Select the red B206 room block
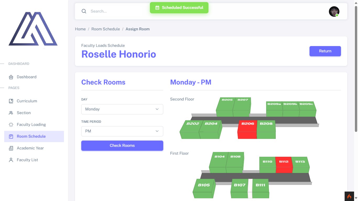 coord(247,130)
